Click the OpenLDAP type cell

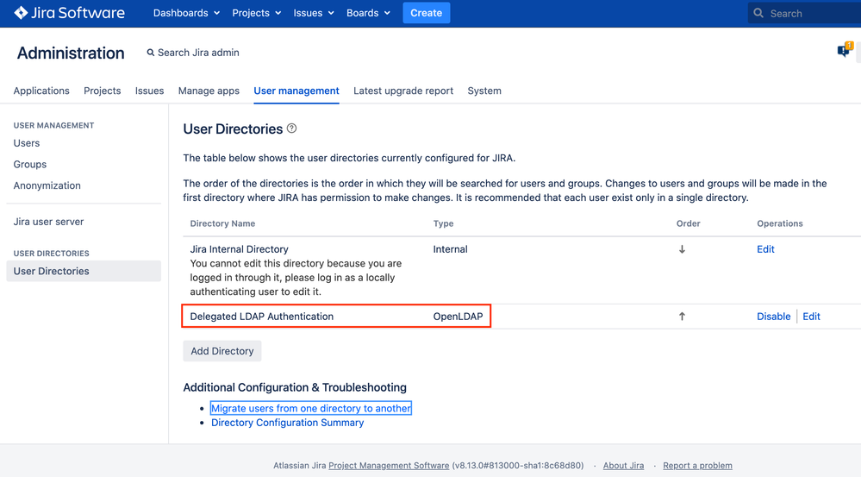458,316
